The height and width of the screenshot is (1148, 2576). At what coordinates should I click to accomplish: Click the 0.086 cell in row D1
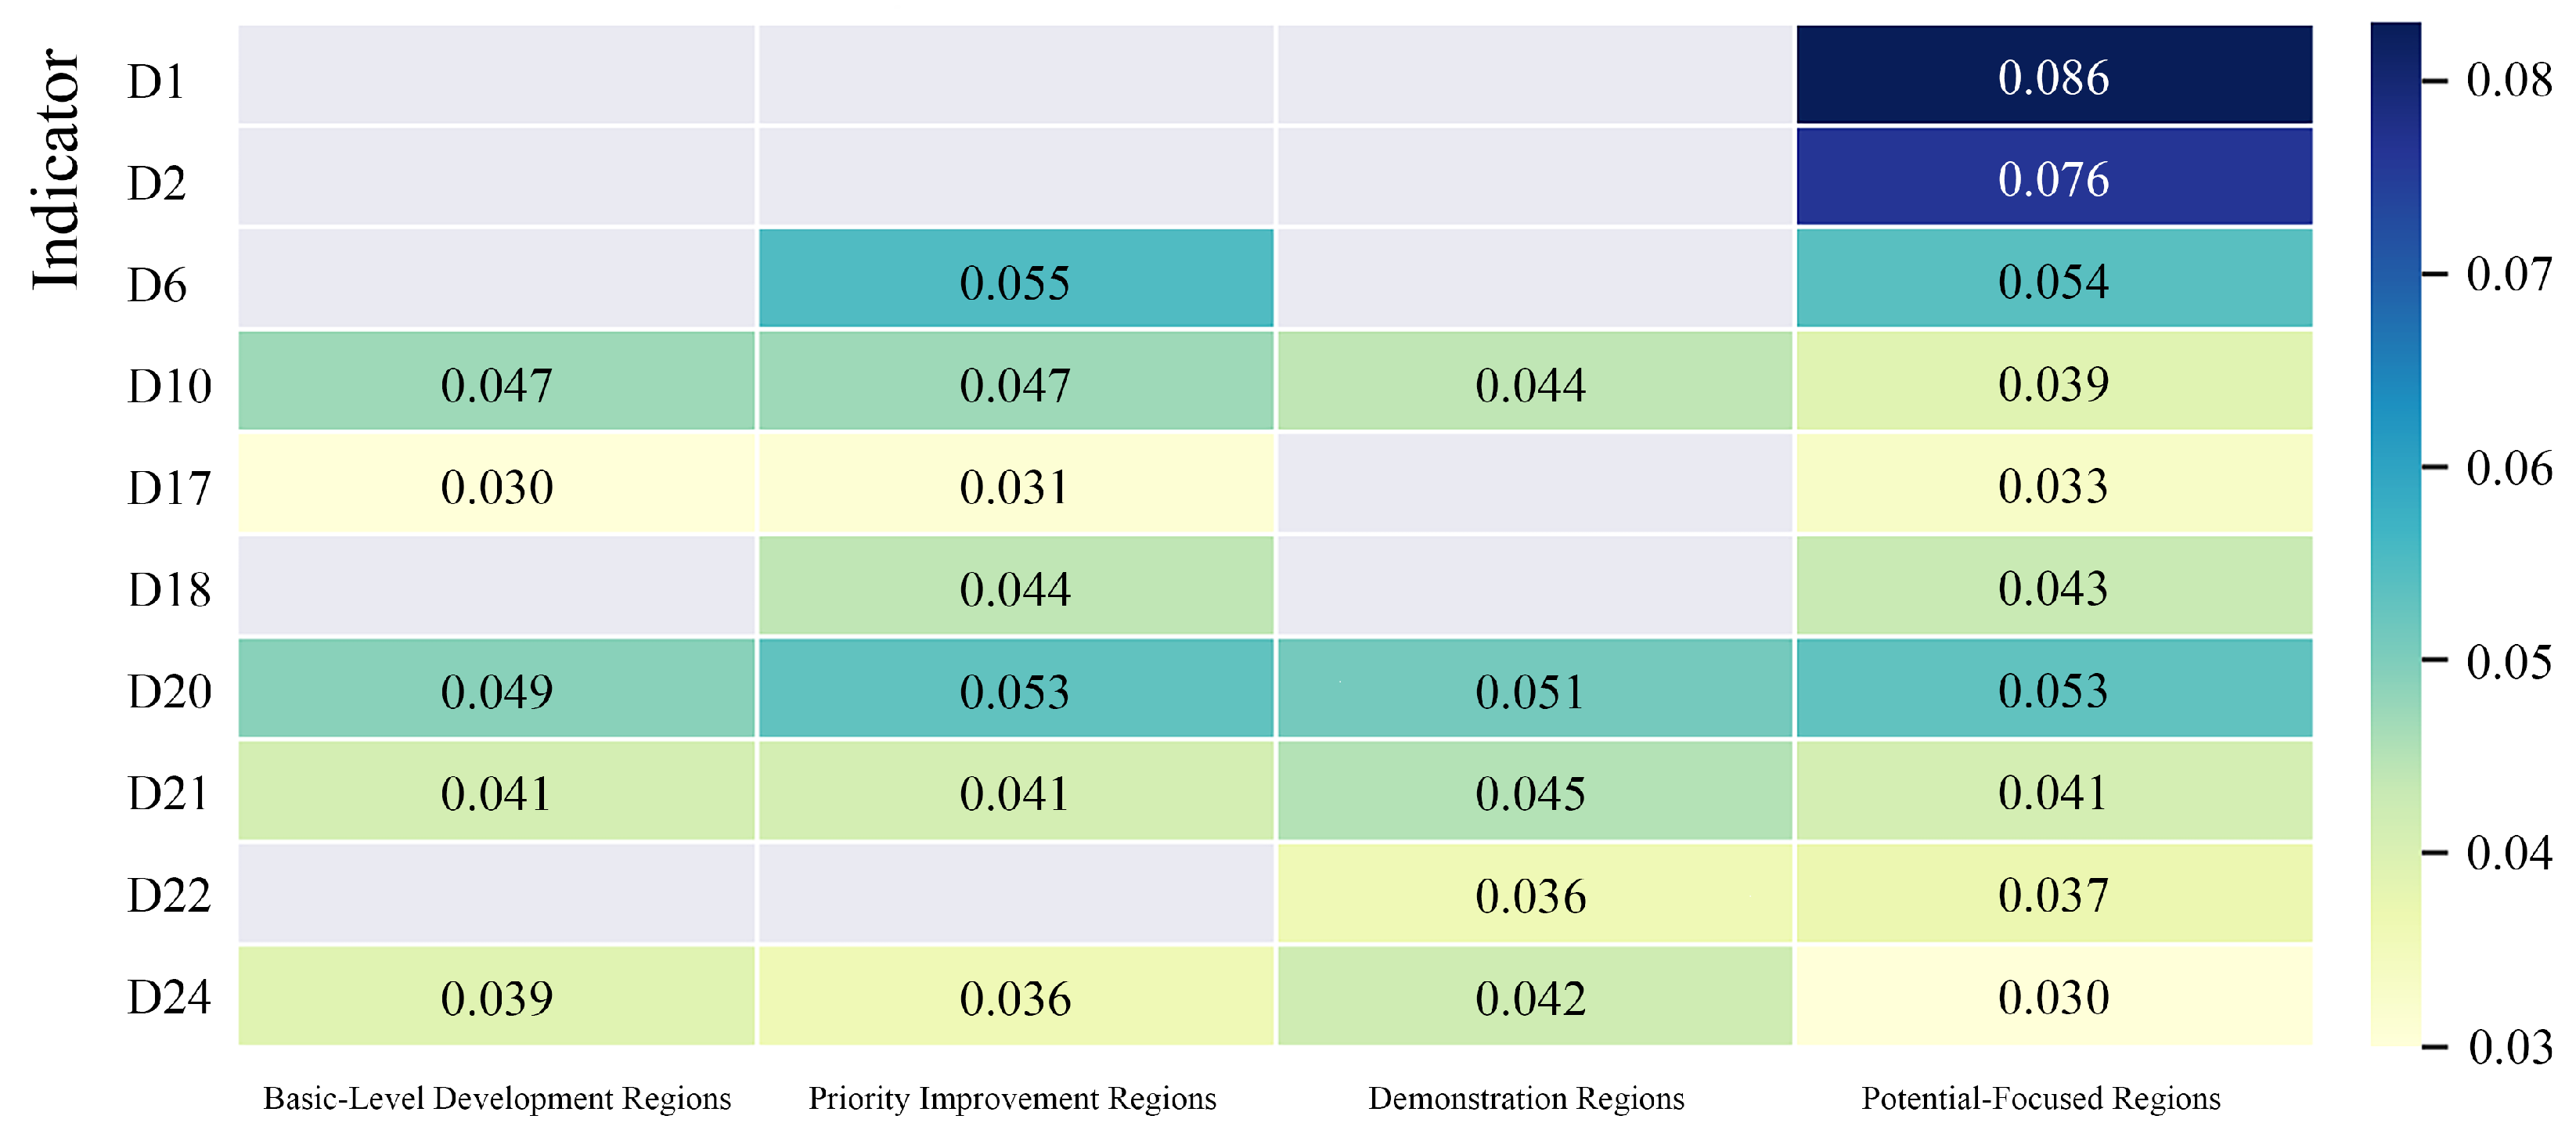click(2053, 77)
